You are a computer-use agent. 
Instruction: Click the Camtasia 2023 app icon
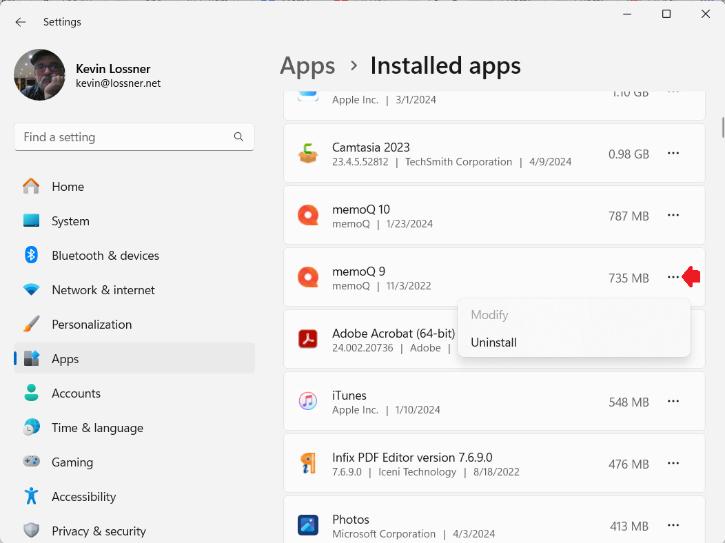[x=308, y=154]
